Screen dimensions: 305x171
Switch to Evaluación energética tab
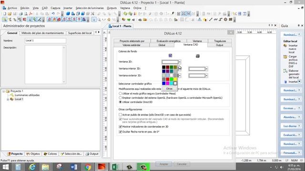168,41
